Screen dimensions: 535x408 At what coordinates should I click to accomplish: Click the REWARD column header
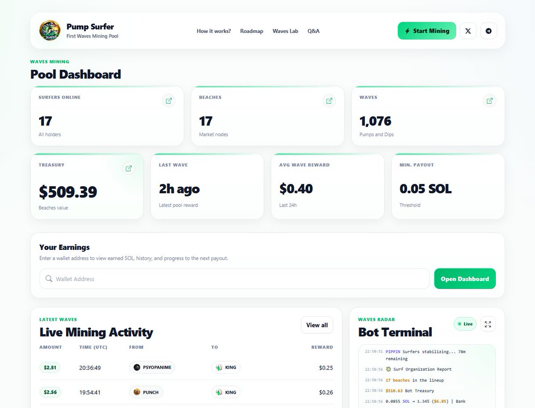(x=322, y=347)
